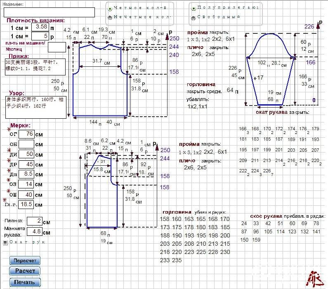Edit the ДР measurement field (45)
328x289 pixels.
pos(26,164)
